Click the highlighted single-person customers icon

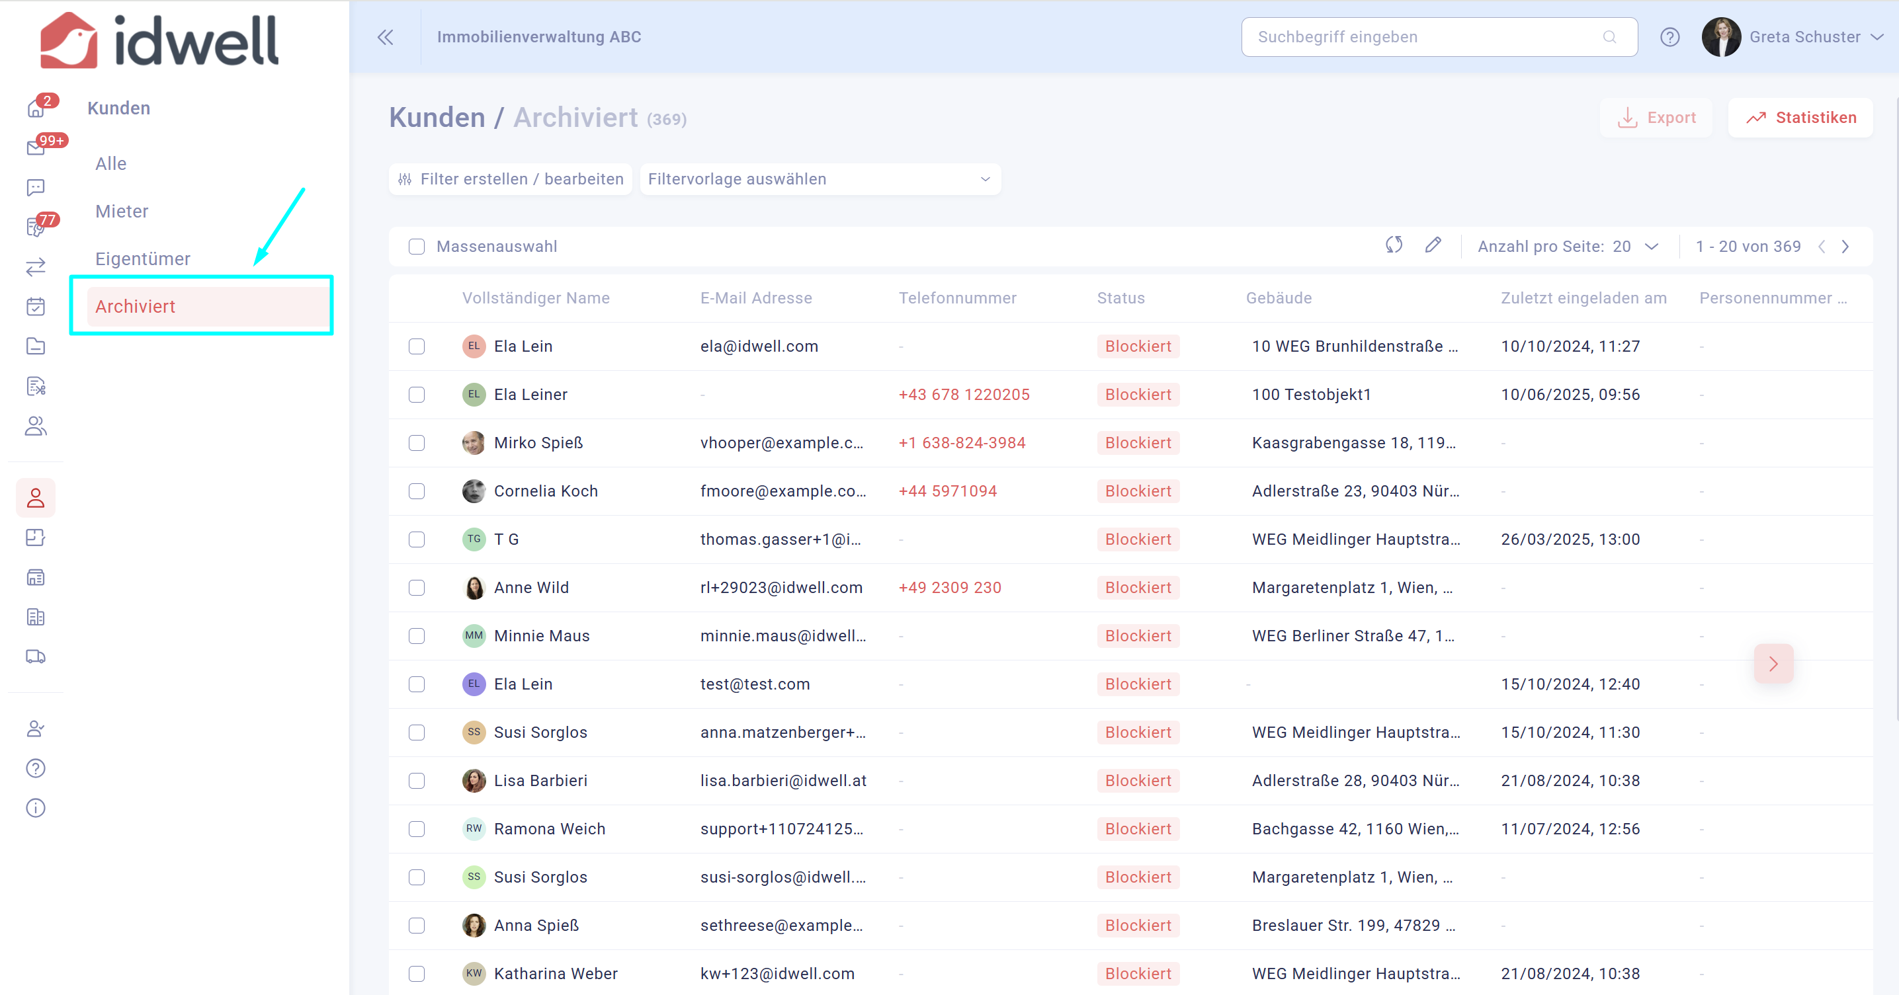tap(35, 498)
